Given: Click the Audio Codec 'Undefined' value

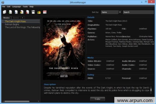Looking at the screenshot, I should pos(143,65).
